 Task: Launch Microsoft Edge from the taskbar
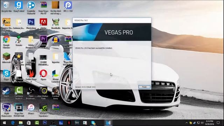13,123
